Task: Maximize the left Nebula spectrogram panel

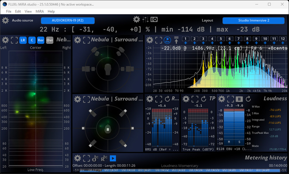Action: coord(14,40)
